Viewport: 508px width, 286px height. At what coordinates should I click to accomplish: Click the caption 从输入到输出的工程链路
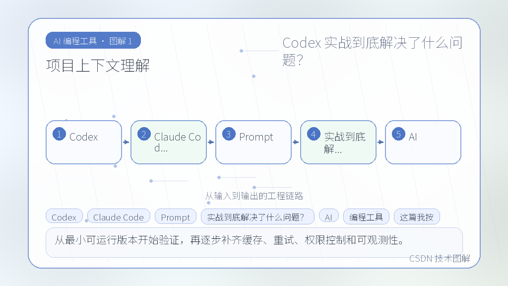point(254,196)
